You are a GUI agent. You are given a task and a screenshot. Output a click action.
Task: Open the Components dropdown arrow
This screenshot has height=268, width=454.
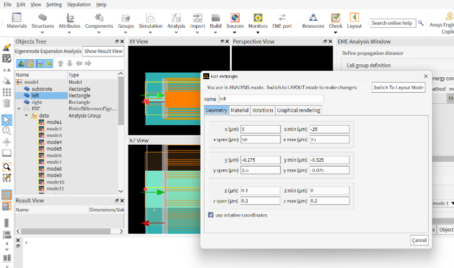tap(99, 32)
